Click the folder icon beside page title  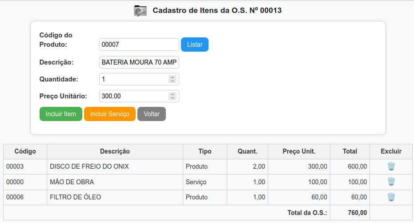tap(140, 11)
